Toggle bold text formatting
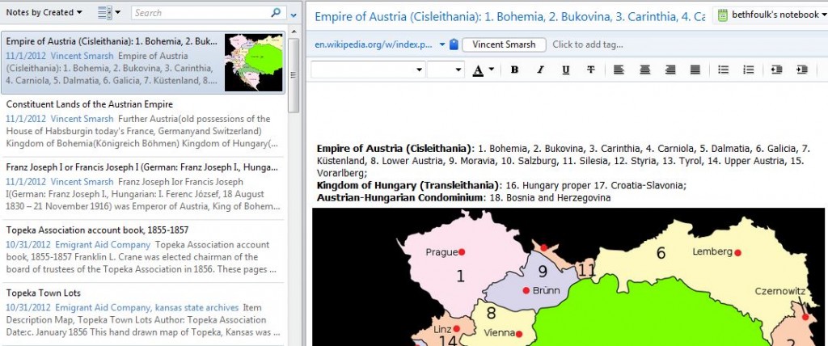 pos(514,70)
